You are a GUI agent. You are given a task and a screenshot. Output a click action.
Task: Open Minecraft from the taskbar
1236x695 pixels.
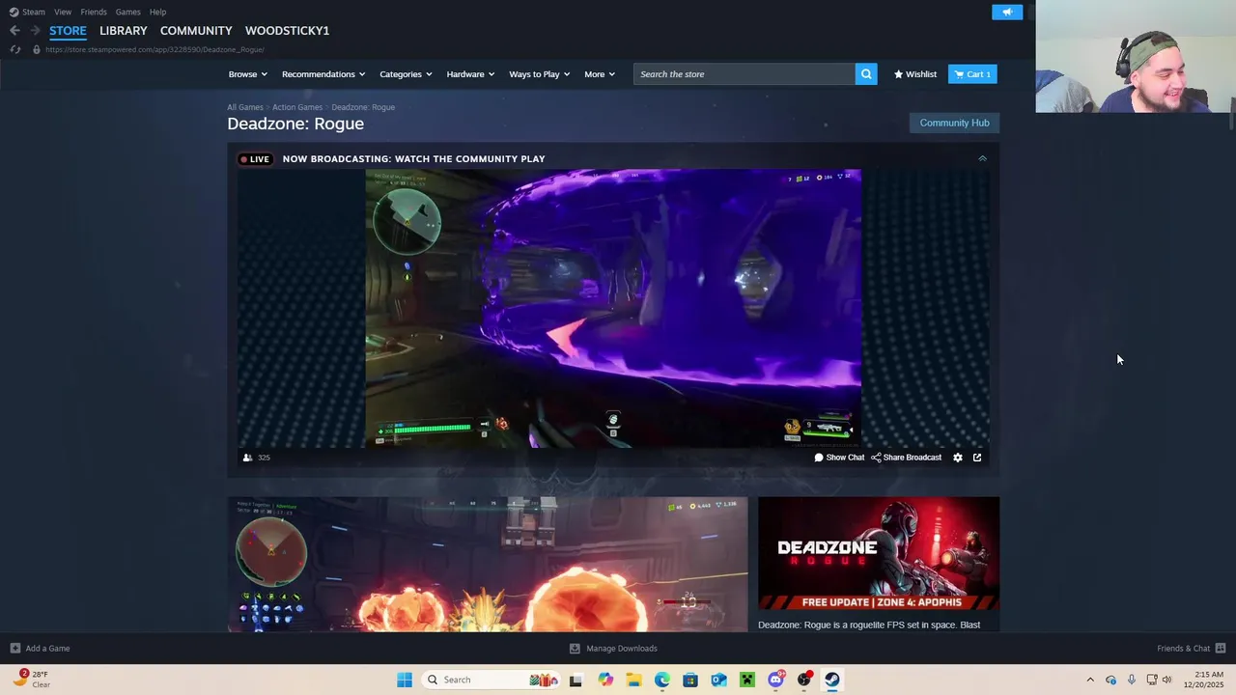(746, 680)
